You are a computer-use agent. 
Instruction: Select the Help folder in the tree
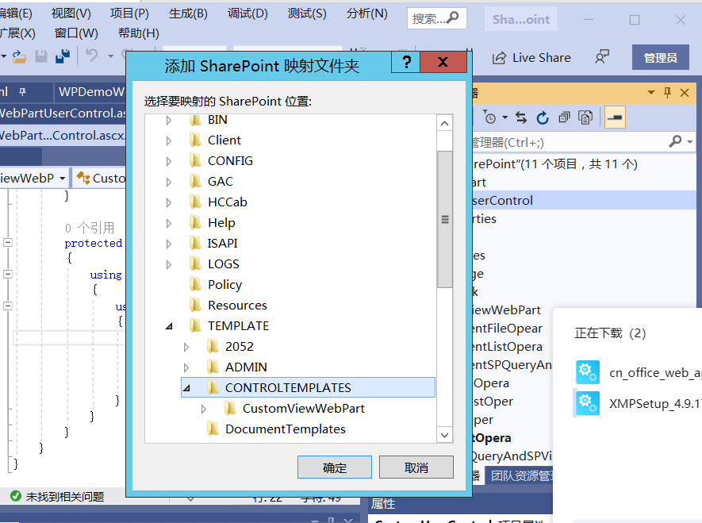coord(221,223)
